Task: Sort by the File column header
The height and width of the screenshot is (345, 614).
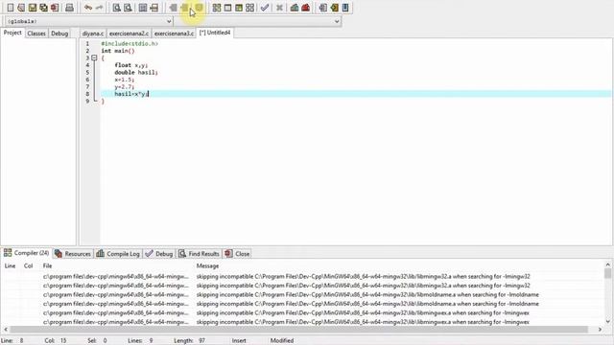Action: tap(47, 266)
